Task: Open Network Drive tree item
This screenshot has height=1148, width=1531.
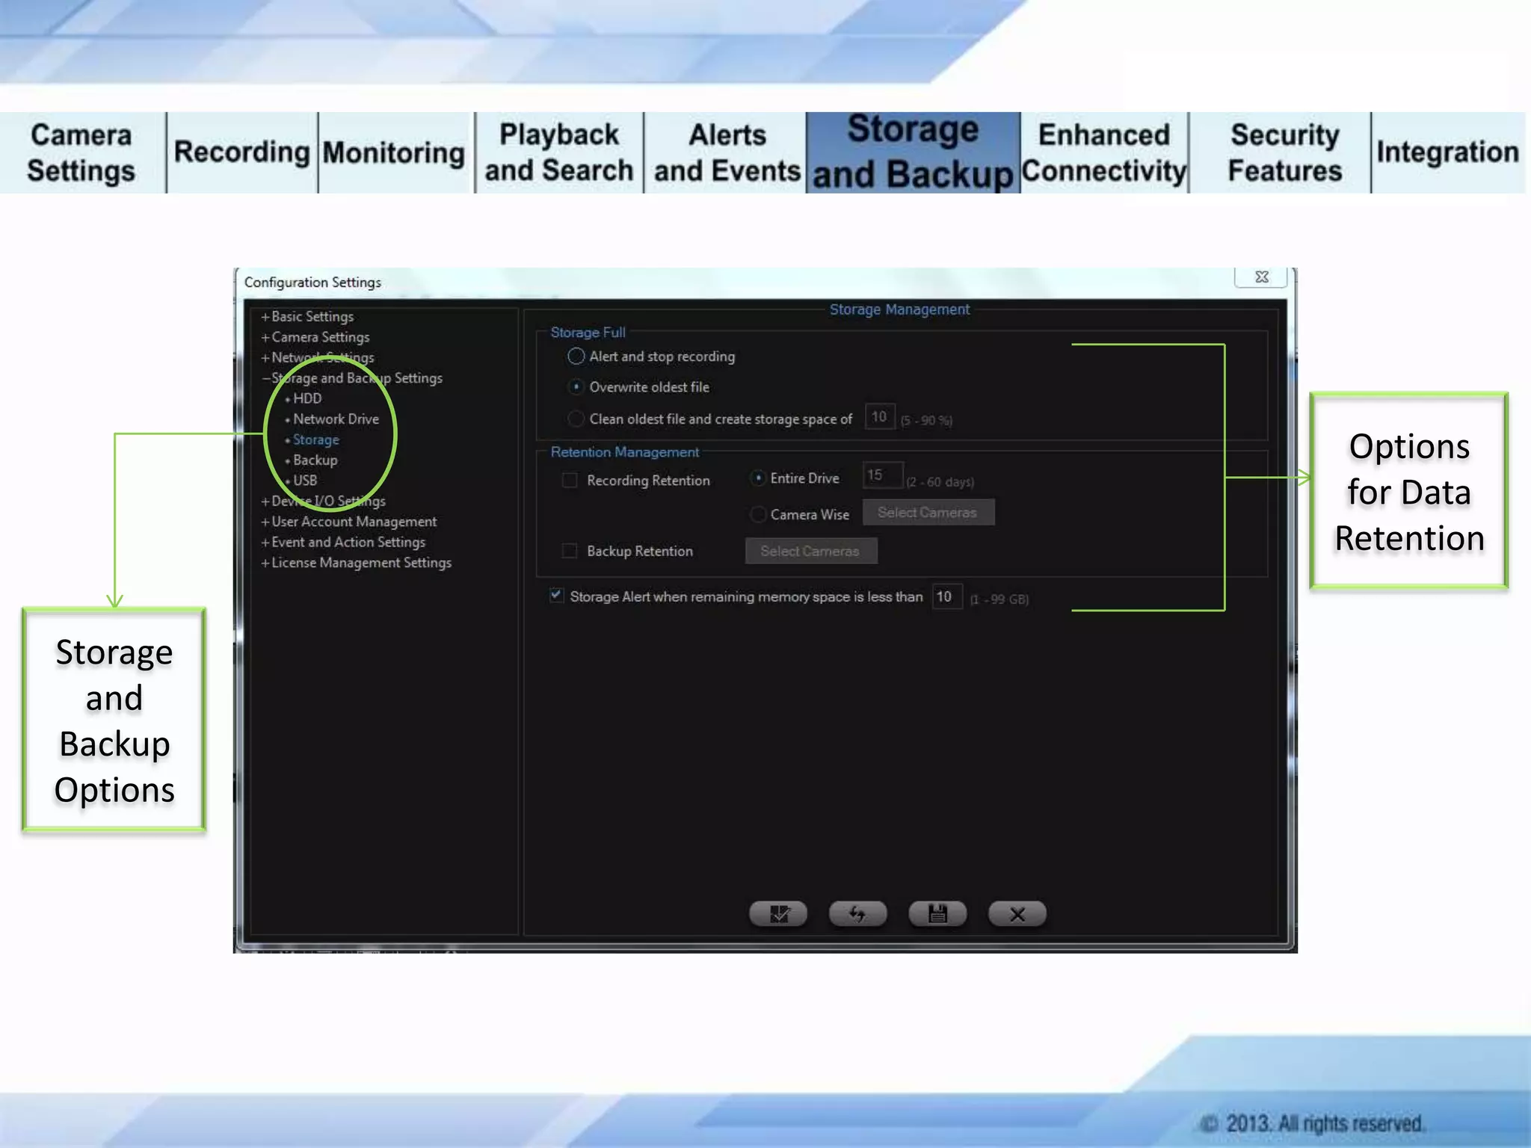Action: tap(336, 419)
